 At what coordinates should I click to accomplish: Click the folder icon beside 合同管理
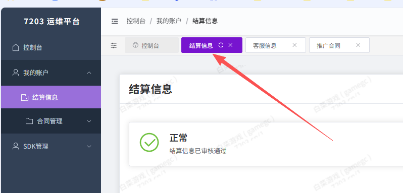29,121
